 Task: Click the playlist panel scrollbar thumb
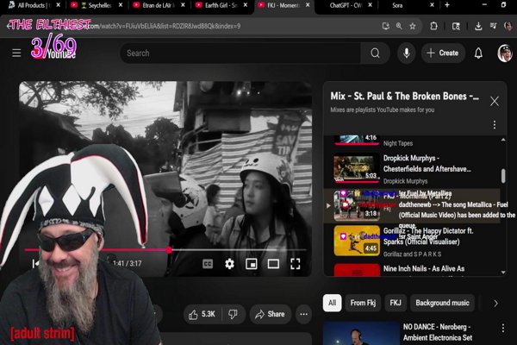(503, 176)
